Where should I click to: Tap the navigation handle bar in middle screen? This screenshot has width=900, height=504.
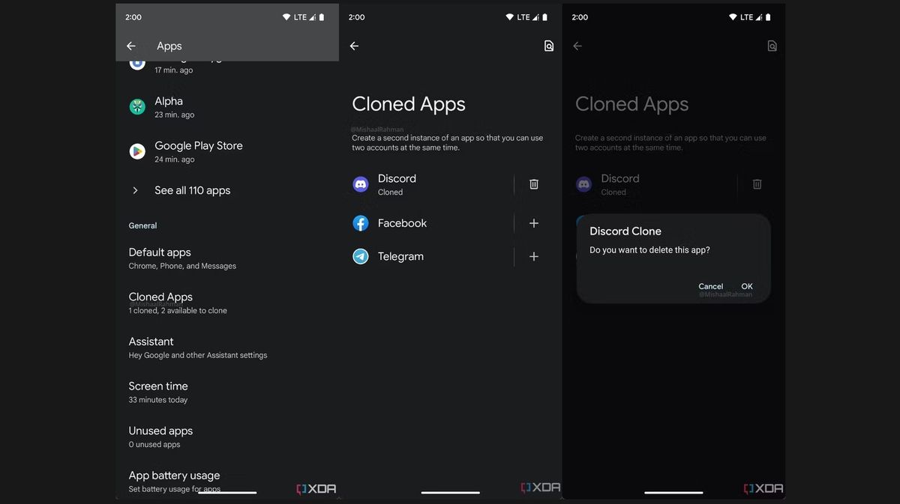click(450, 492)
